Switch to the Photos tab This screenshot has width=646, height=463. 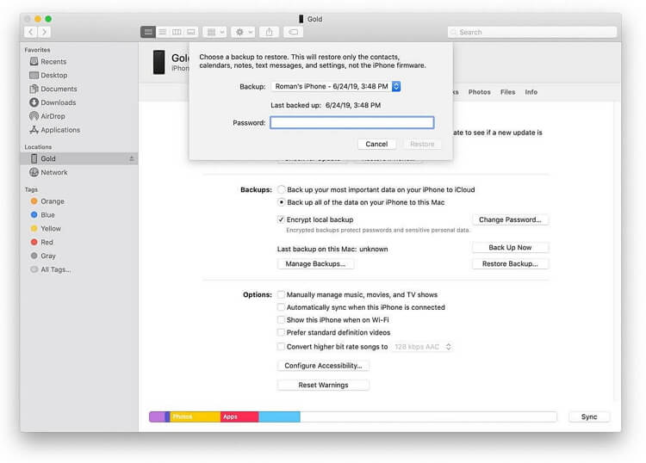click(x=479, y=92)
